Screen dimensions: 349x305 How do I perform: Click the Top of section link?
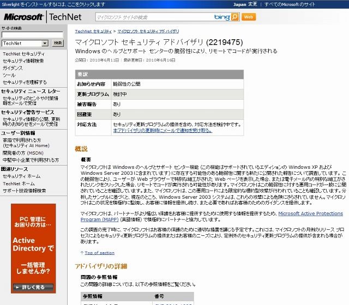(99, 253)
